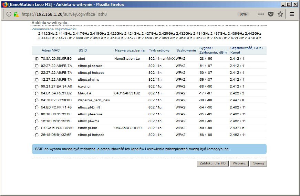Open the page actions three-dot menu
The image size is (300, 196).
click(261, 14)
